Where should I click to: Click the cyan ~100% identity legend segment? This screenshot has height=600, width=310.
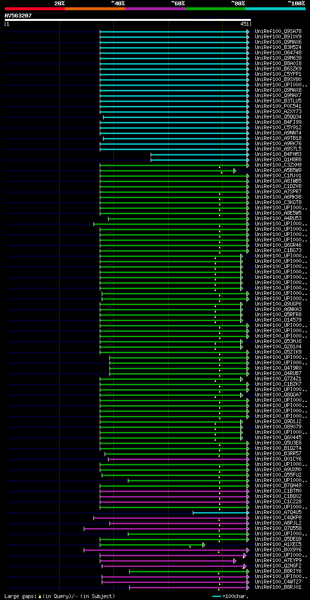click(x=275, y=9)
